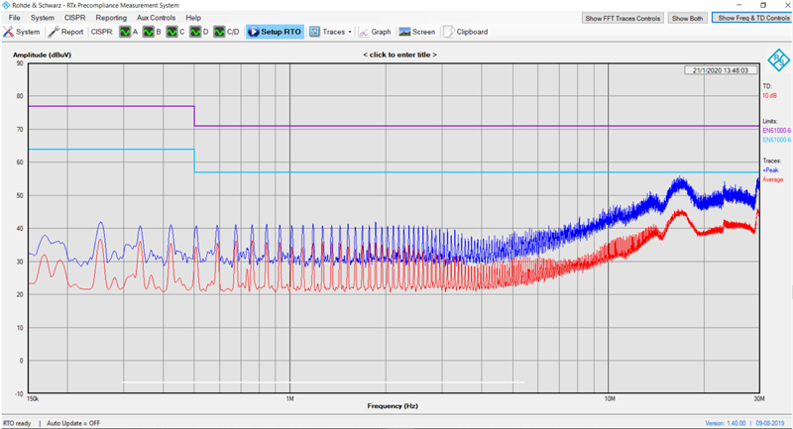Click the cyan EN61000-6 limit label
Viewport: 793px width, 429px height.
point(777,140)
